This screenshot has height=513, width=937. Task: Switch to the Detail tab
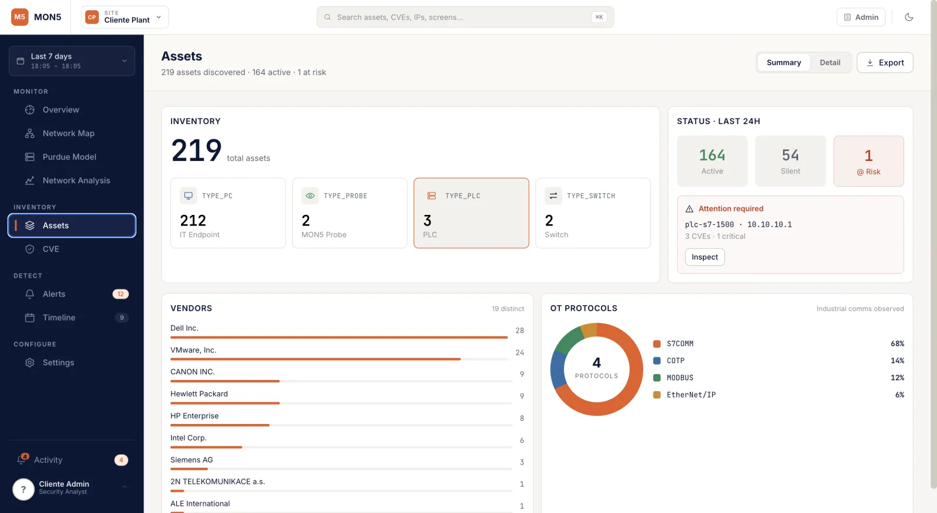click(830, 63)
